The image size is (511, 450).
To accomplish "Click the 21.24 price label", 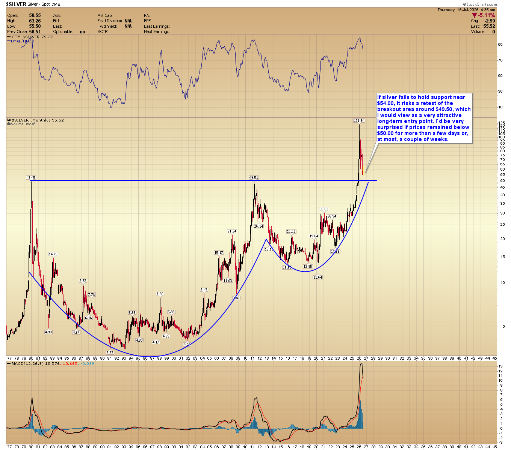I will pyautogui.click(x=232, y=231).
